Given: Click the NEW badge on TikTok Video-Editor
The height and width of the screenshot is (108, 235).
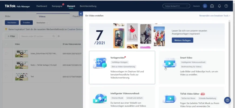Looking at the screenshot, I should [x=203, y=94].
